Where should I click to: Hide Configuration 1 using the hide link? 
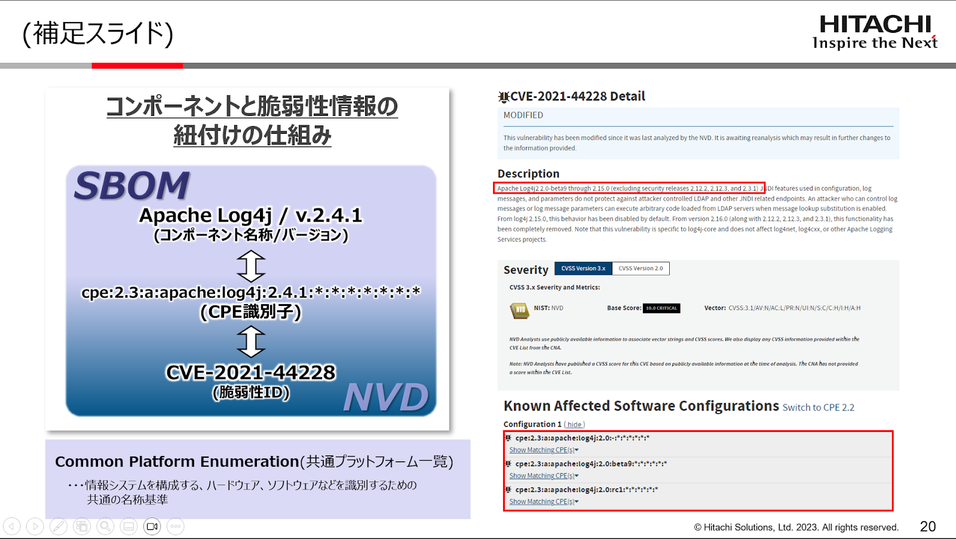coord(574,424)
